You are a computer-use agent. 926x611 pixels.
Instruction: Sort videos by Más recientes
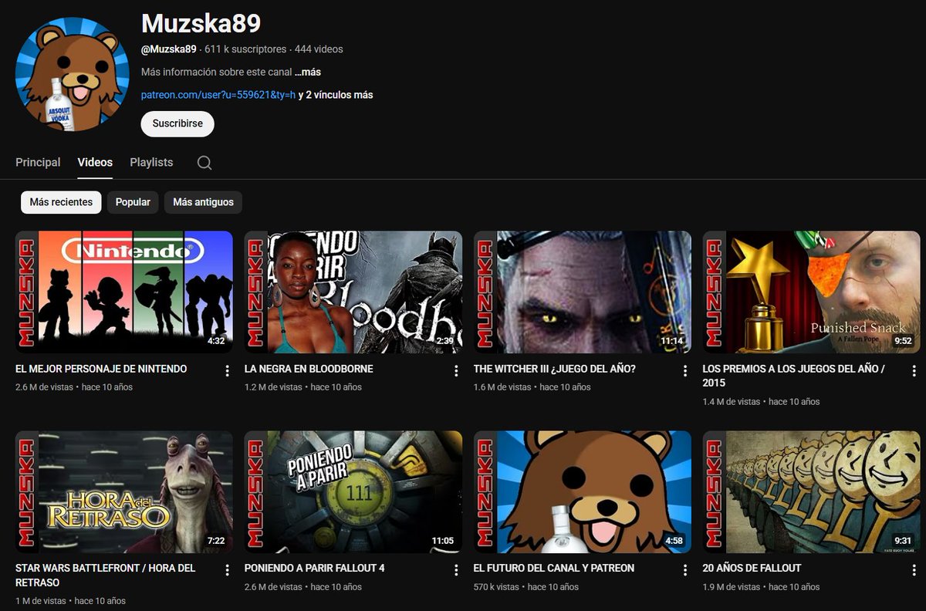point(61,202)
